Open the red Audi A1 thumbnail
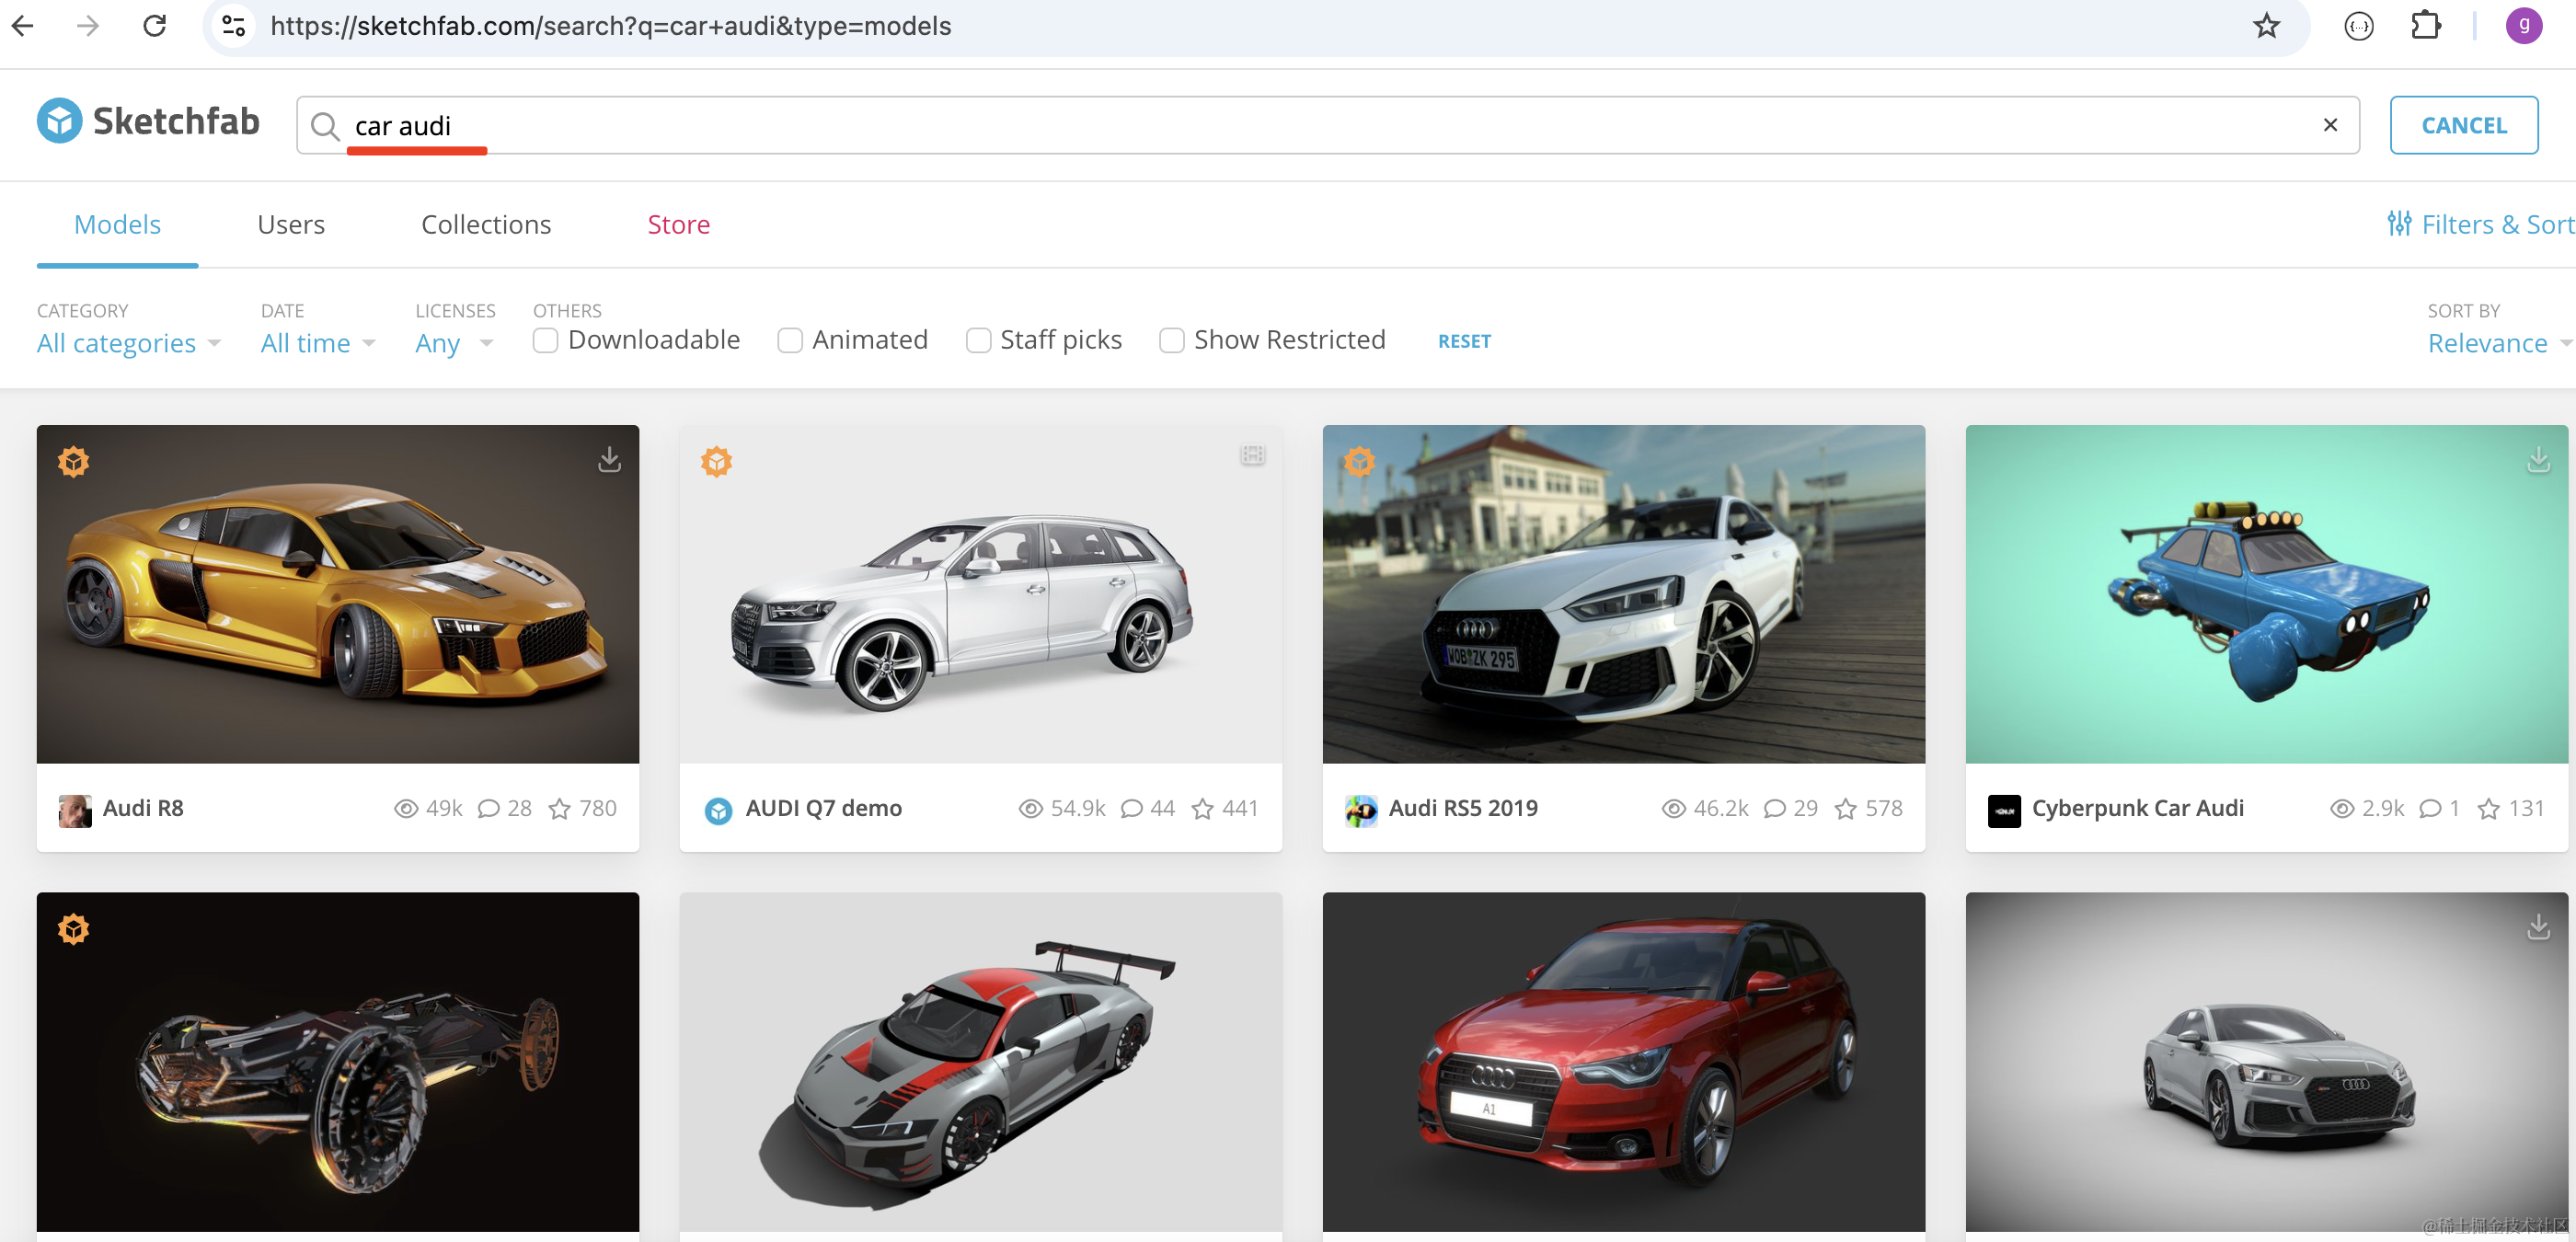The image size is (2576, 1242). [x=1624, y=1062]
